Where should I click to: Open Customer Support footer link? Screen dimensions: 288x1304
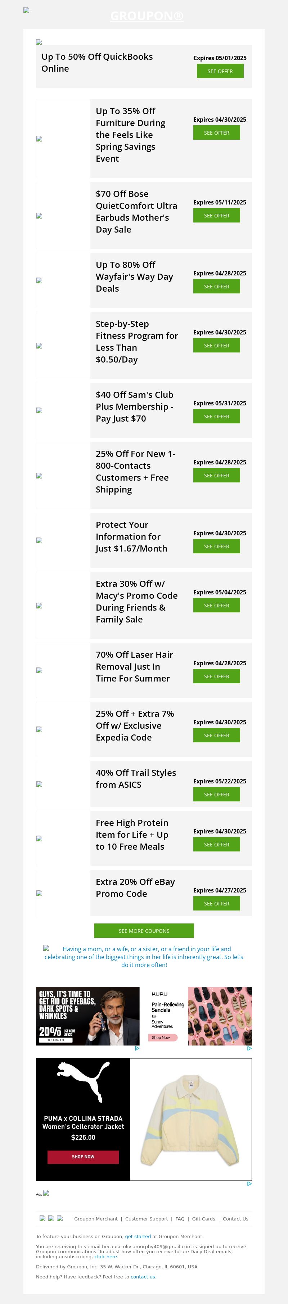[146, 1219]
